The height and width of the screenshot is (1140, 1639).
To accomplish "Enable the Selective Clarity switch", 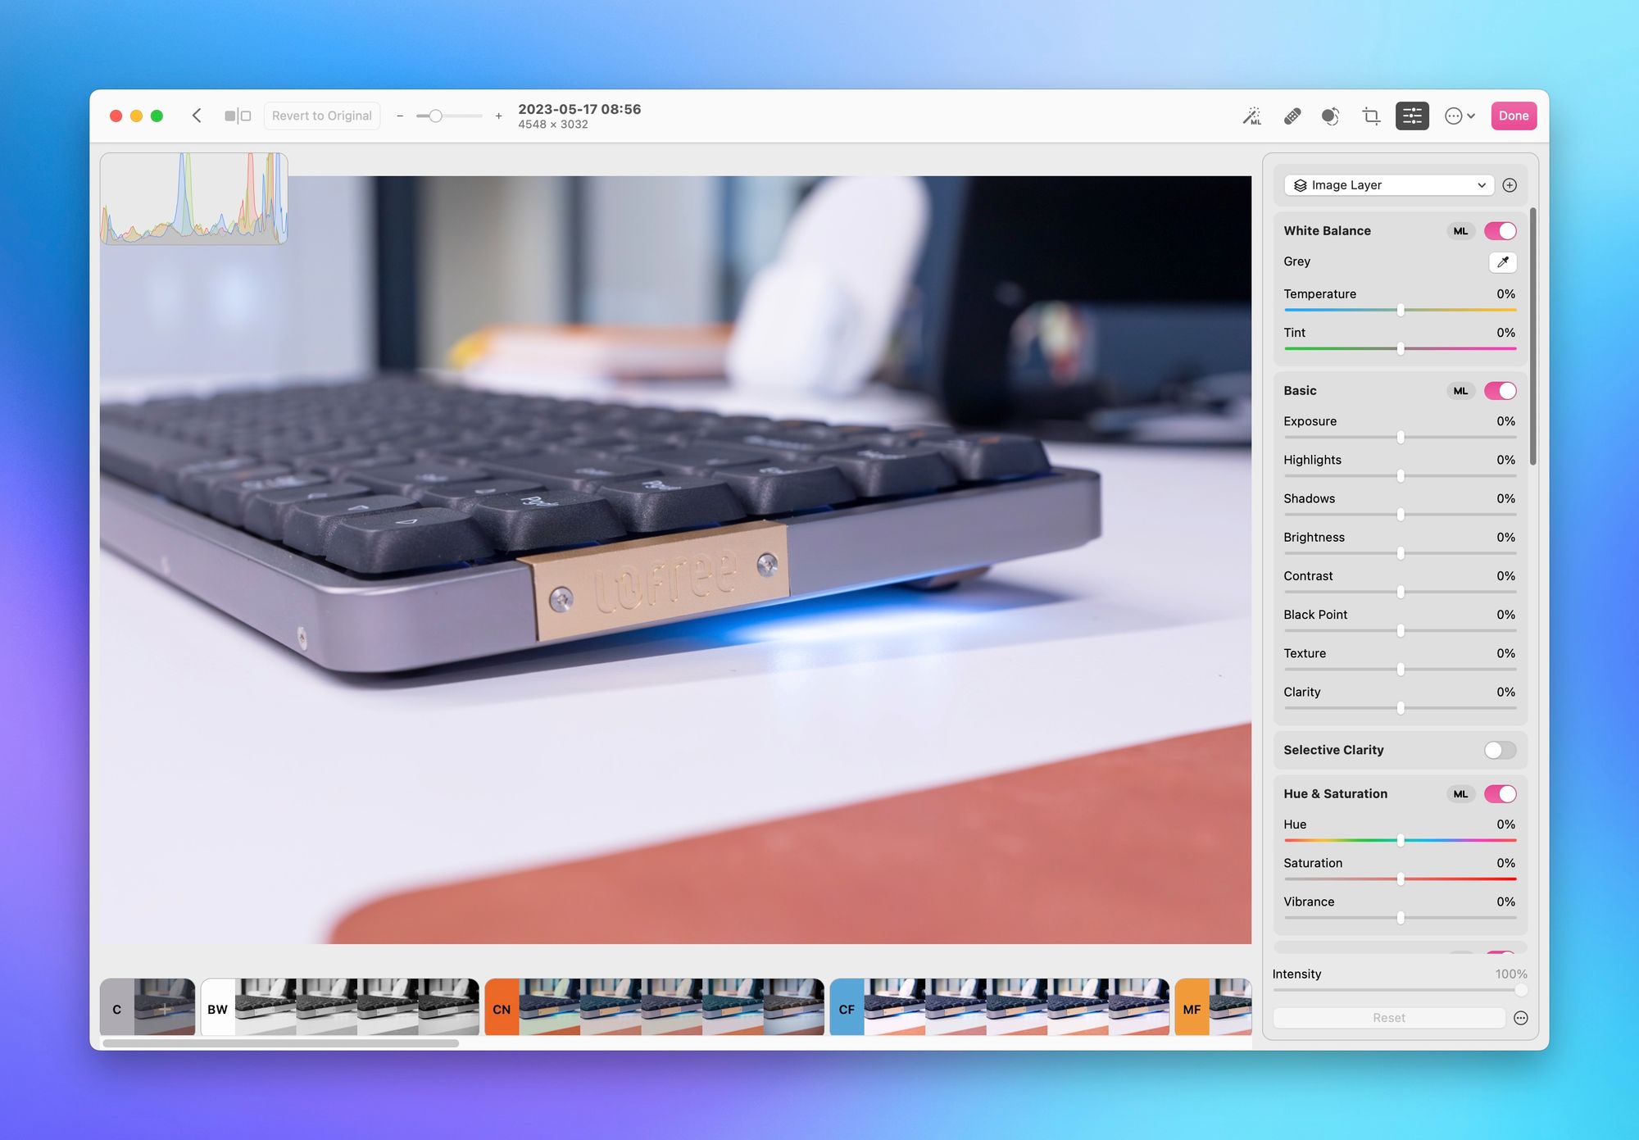I will click(x=1500, y=750).
